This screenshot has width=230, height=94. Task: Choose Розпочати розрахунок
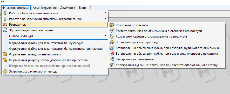[x=167, y=25]
